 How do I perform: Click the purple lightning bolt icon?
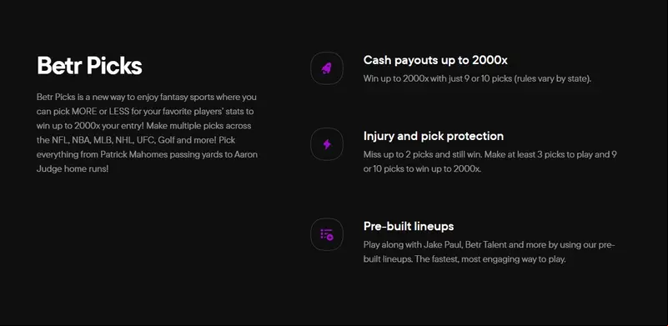[327, 144]
